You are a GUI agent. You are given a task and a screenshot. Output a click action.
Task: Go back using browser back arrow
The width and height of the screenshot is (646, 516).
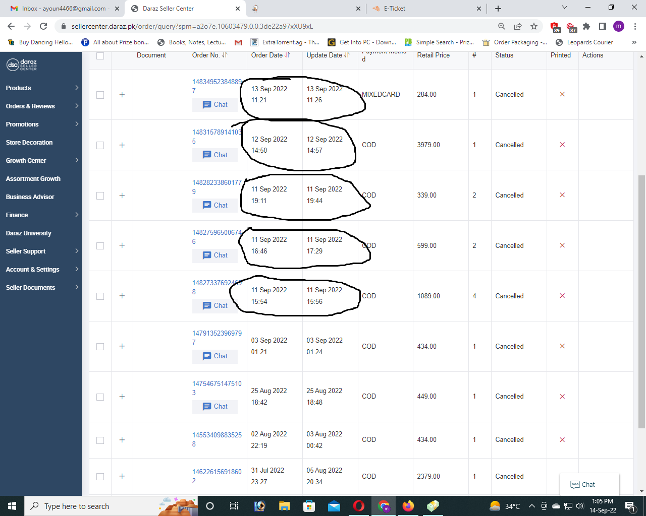click(11, 26)
